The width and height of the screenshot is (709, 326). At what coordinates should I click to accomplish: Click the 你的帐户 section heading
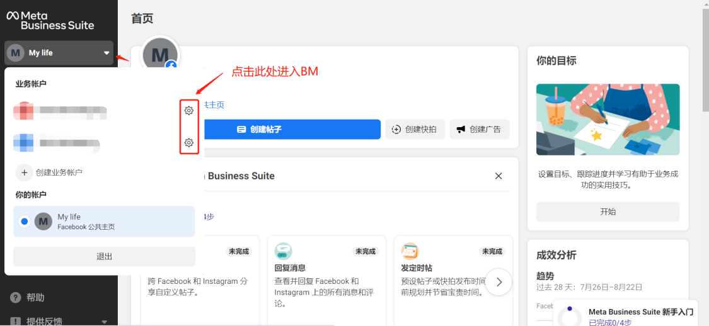click(31, 195)
